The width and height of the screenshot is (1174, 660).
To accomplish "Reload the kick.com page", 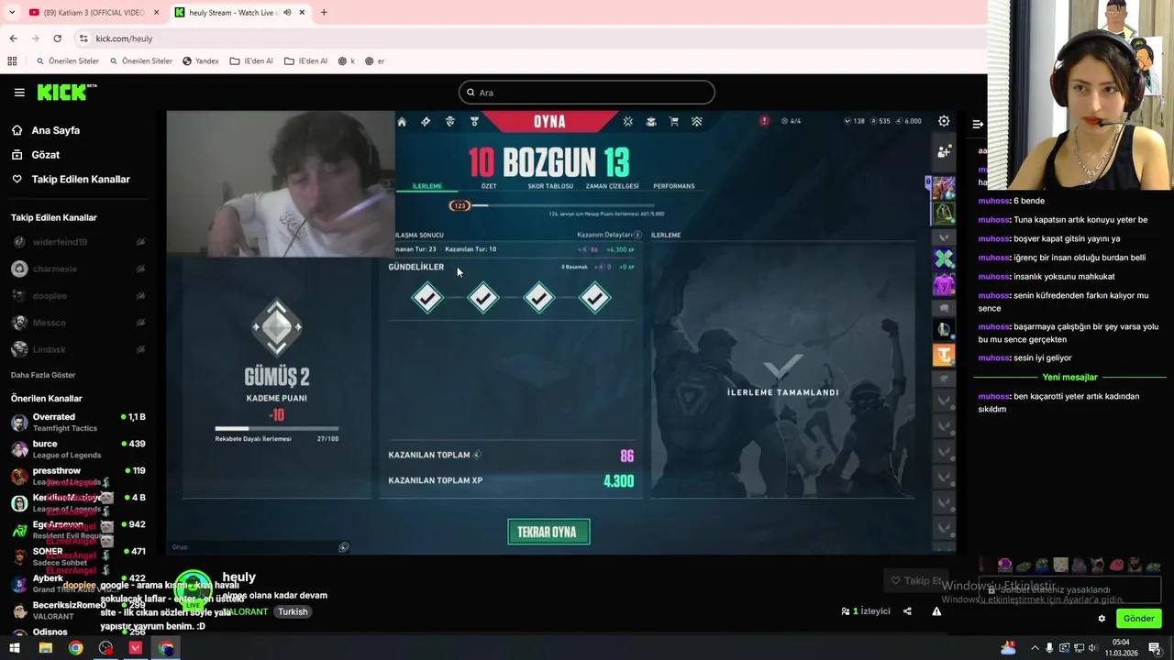I will click(x=57, y=38).
